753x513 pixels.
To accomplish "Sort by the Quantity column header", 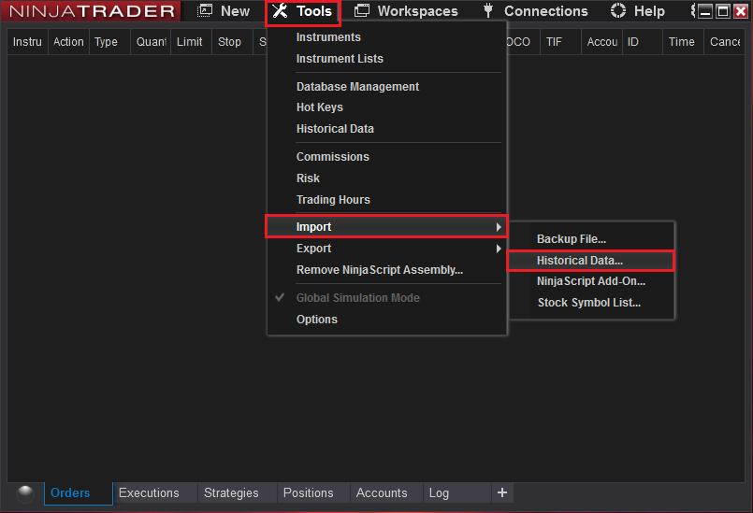I will 151,42.
